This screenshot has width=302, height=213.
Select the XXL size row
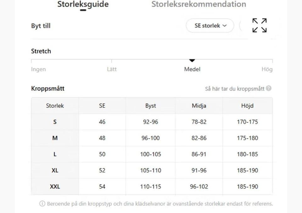[55, 187]
